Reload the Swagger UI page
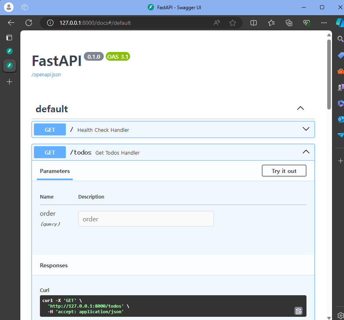344x320 pixels. point(29,23)
